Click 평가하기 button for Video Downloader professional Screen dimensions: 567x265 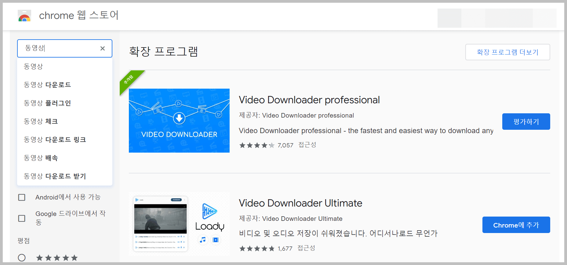tap(526, 122)
